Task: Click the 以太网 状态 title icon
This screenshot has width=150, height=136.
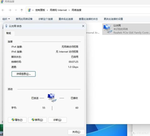Action: [6, 26]
